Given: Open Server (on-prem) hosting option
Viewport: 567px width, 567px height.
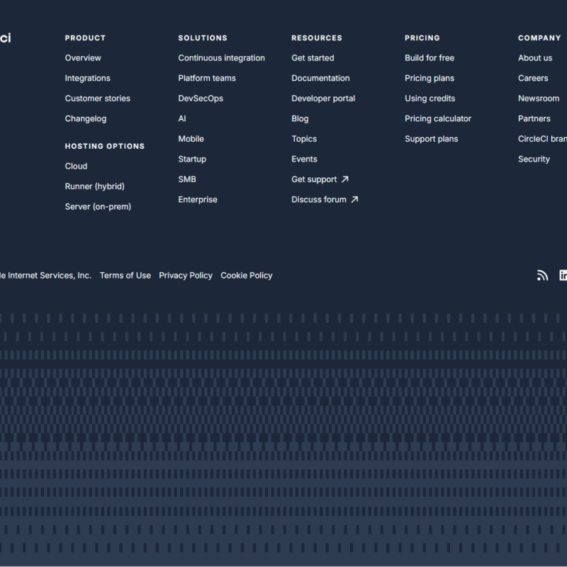Looking at the screenshot, I should point(98,207).
